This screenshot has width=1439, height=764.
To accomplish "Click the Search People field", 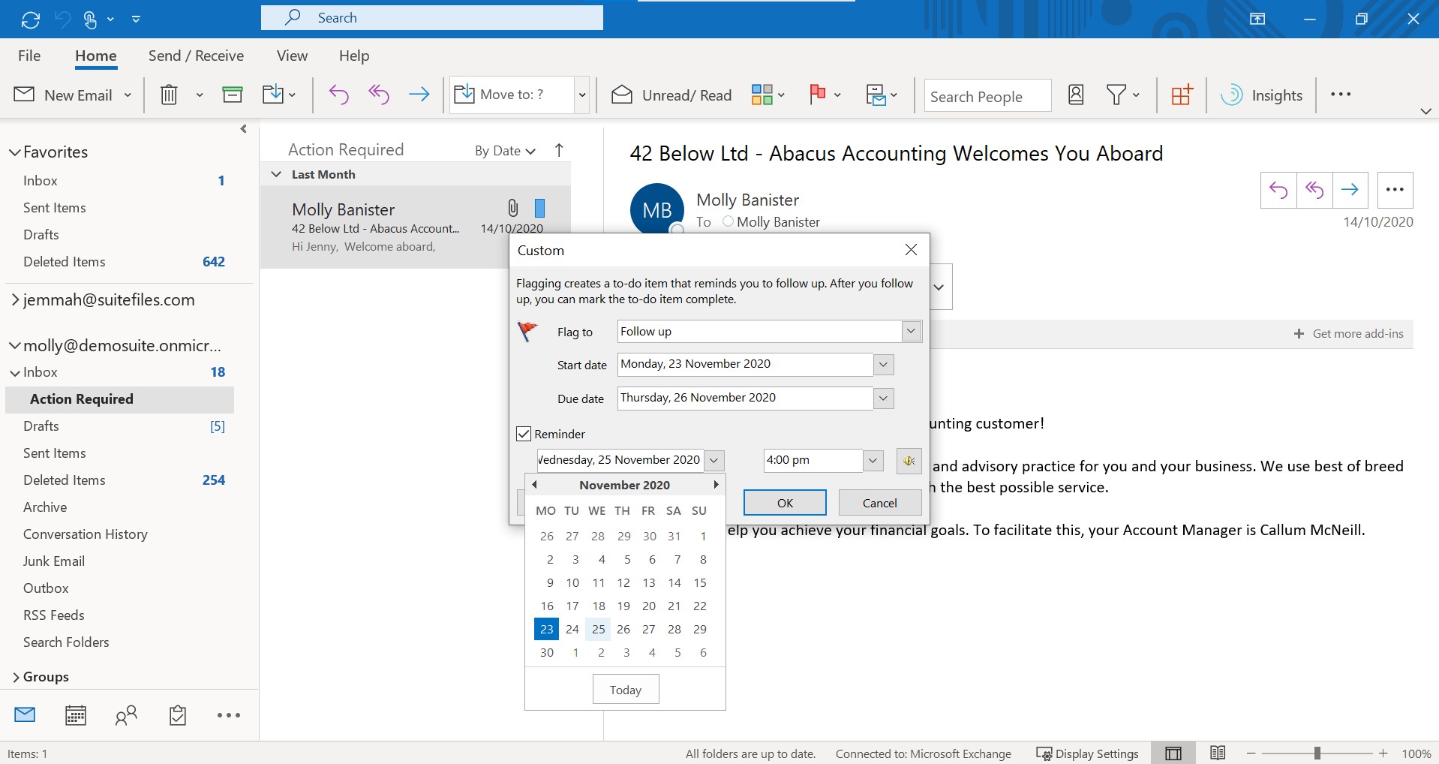I will pyautogui.click(x=987, y=95).
